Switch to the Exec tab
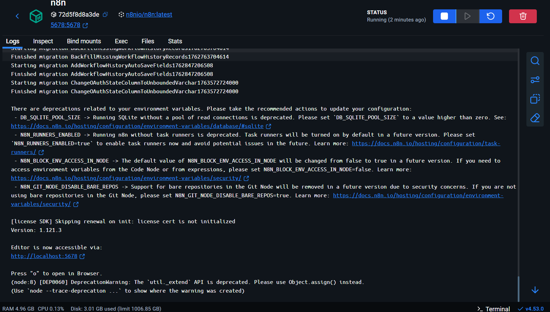 click(x=121, y=41)
